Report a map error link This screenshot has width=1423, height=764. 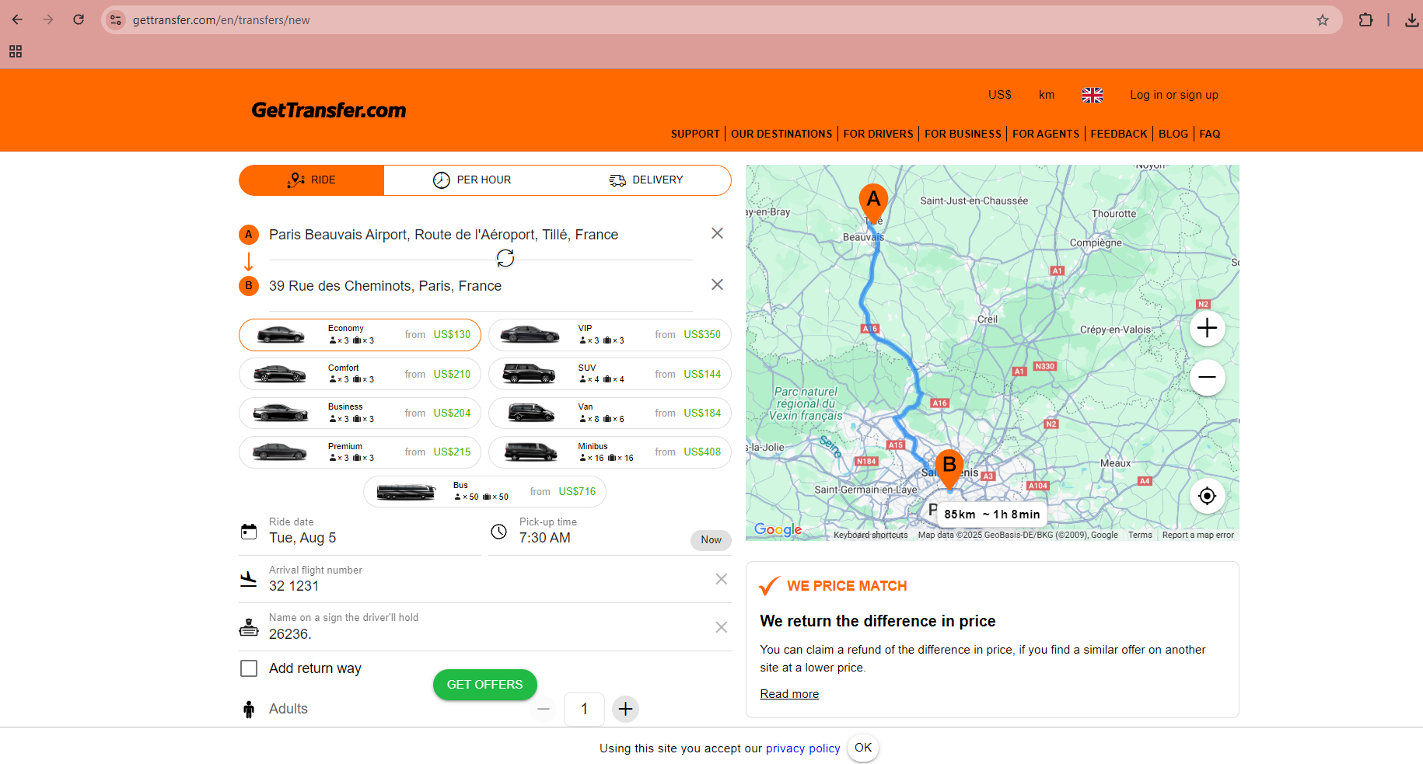click(x=1197, y=535)
